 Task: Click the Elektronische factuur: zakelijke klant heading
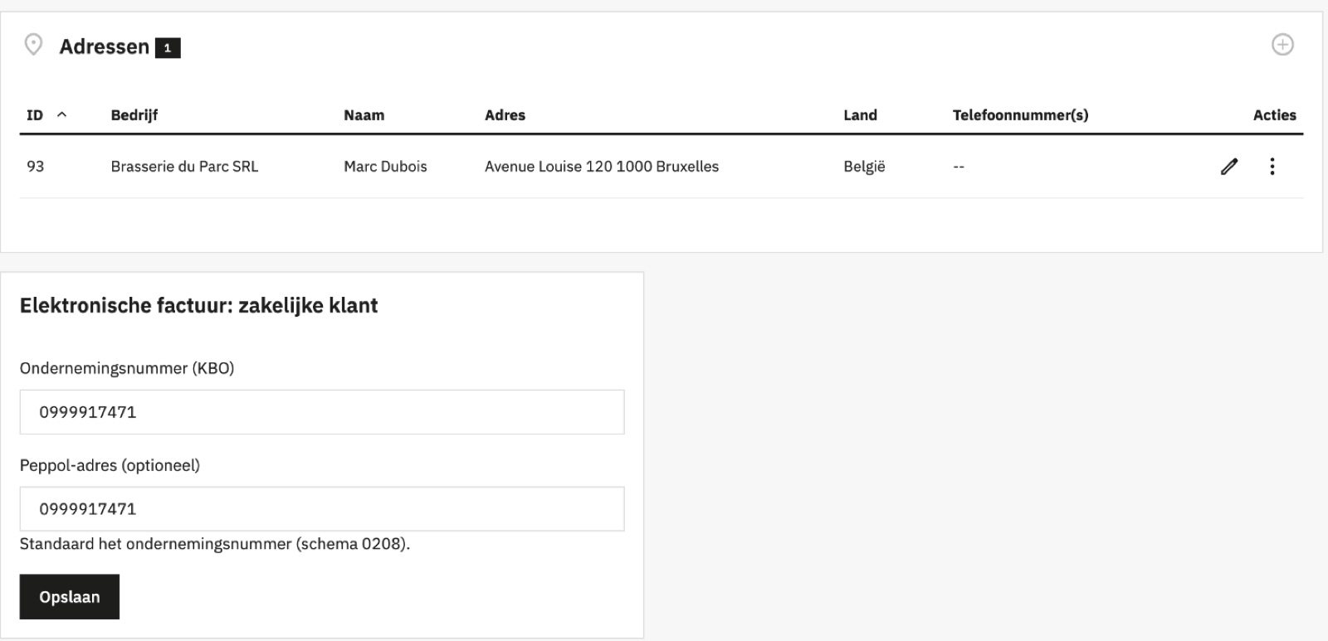pos(199,305)
